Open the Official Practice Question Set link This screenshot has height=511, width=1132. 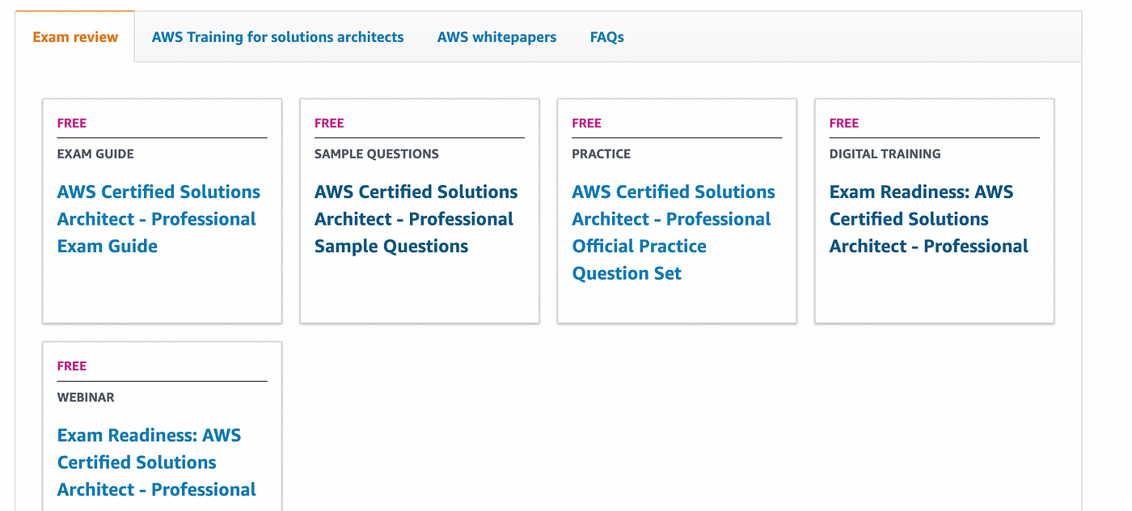[x=673, y=232]
